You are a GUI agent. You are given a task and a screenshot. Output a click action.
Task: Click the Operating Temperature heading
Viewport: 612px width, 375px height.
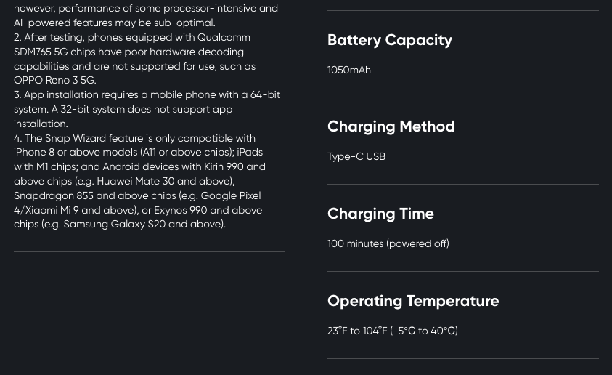(x=413, y=301)
